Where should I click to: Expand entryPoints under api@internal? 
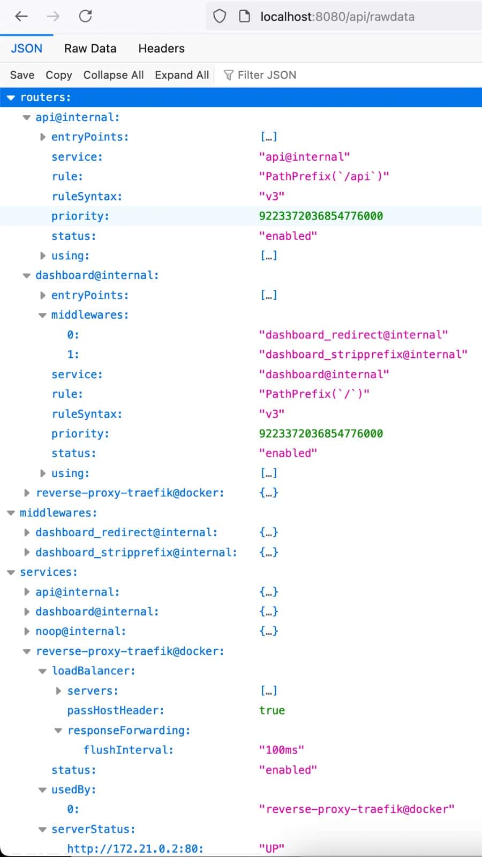[43, 137]
